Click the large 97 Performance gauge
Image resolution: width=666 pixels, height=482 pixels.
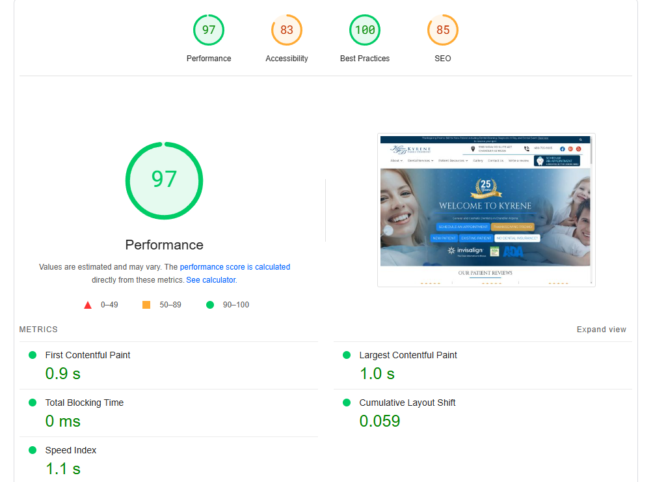coord(165,180)
